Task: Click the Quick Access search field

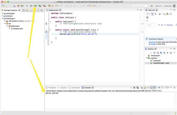Action: [x=140, y=6]
